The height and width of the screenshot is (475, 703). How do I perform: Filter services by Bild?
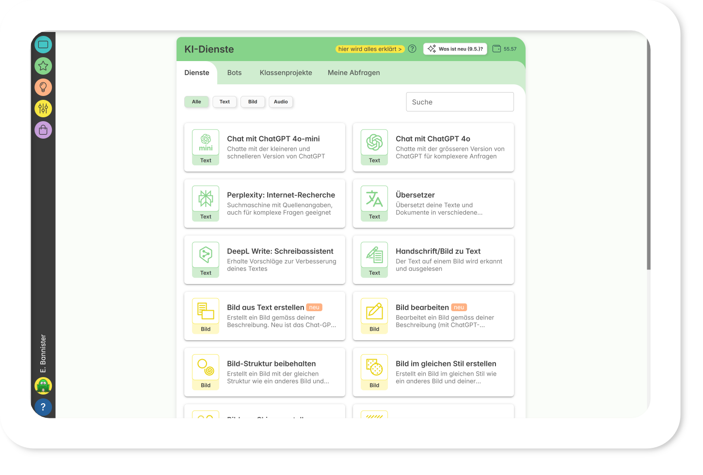point(253,102)
